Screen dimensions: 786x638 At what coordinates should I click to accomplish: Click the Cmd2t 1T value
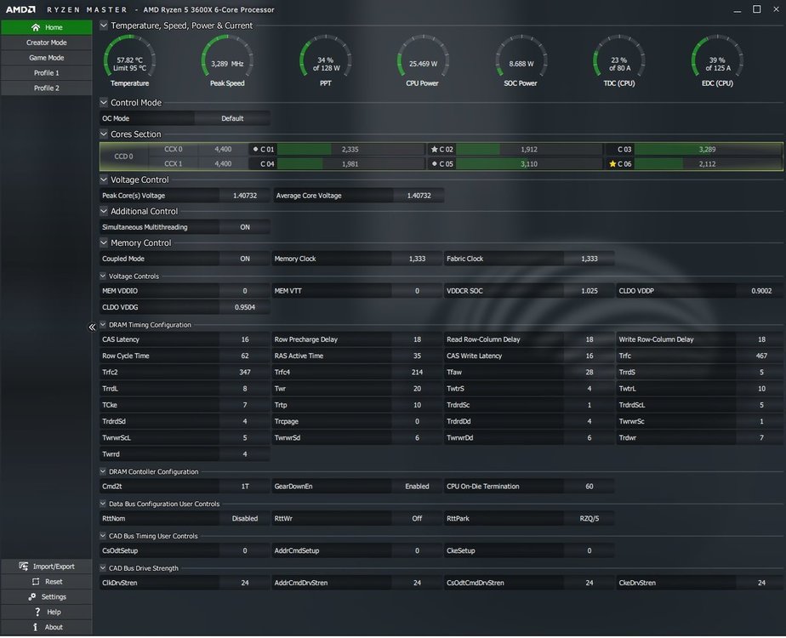[x=245, y=487]
